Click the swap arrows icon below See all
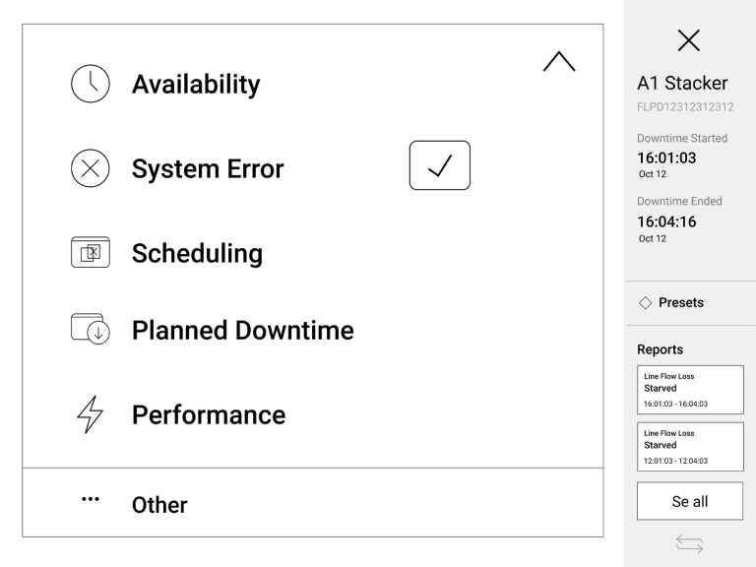 pos(689,544)
